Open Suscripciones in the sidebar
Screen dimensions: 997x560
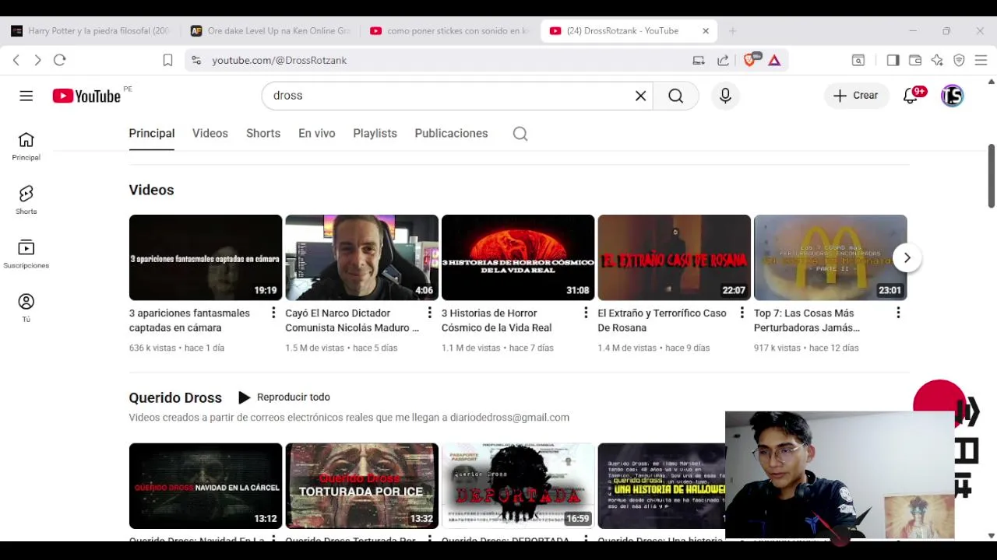click(26, 254)
